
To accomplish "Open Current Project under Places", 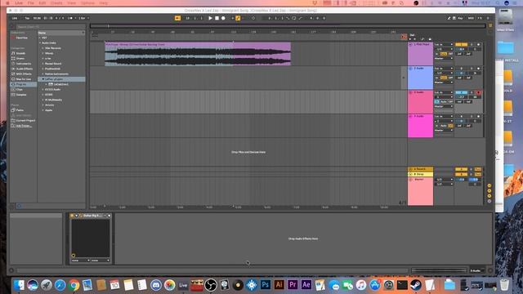I will (x=25, y=120).
